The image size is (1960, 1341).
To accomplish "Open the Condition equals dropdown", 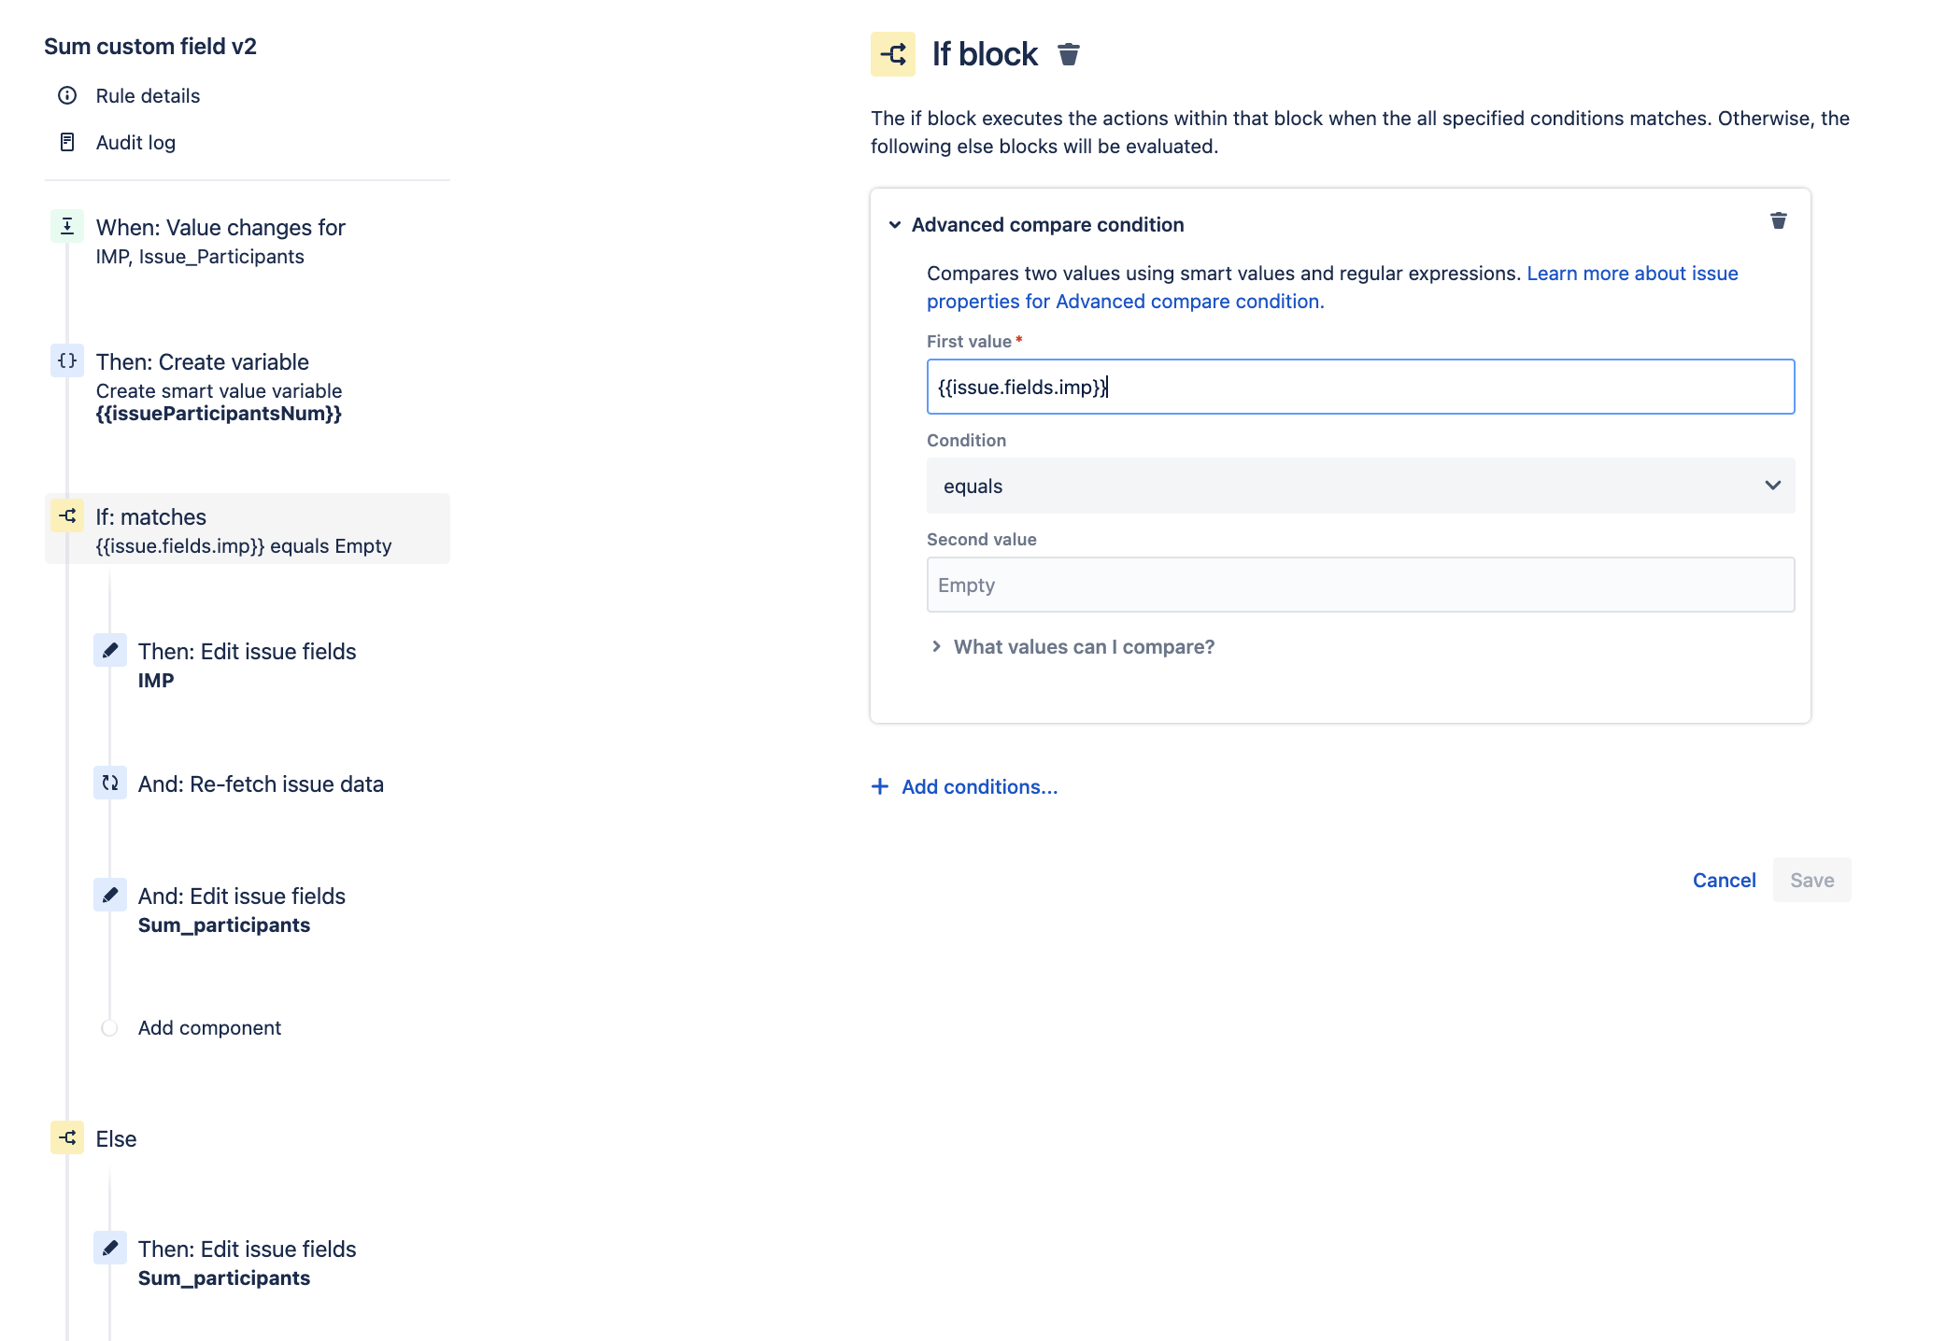I will click(x=1359, y=486).
